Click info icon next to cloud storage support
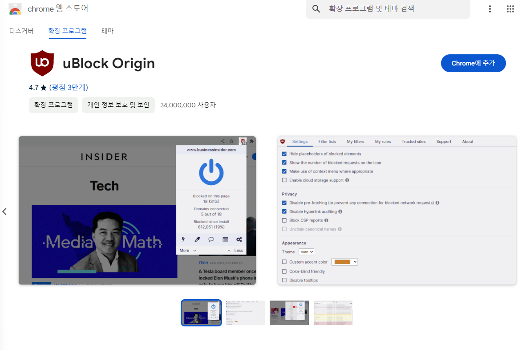This screenshot has height=350, width=522. pos(347,180)
